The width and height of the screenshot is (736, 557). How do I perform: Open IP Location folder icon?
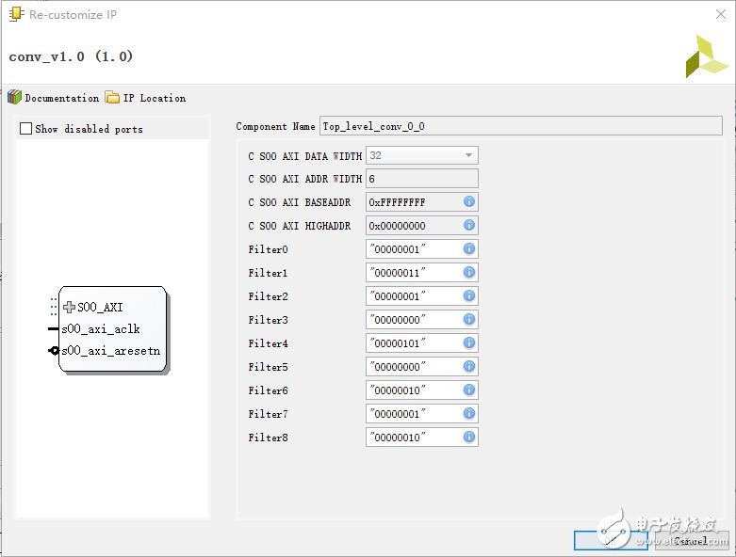[x=112, y=98]
